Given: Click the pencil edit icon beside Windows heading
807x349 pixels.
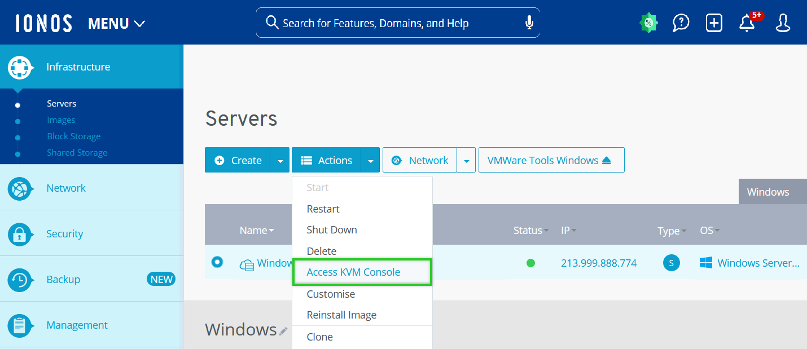Looking at the screenshot, I should click(x=283, y=331).
